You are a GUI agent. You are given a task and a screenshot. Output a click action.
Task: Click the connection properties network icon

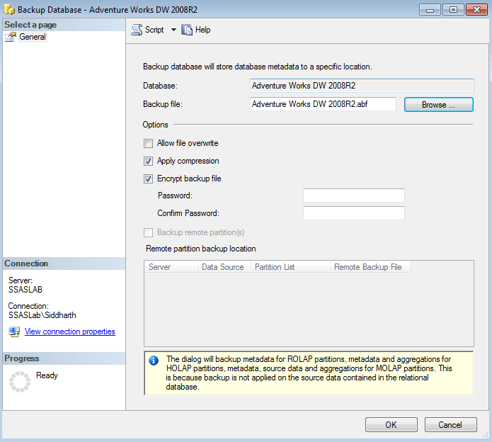click(x=14, y=331)
